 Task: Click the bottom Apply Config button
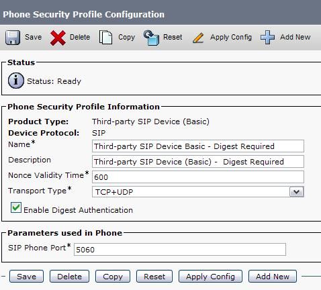coord(210,277)
